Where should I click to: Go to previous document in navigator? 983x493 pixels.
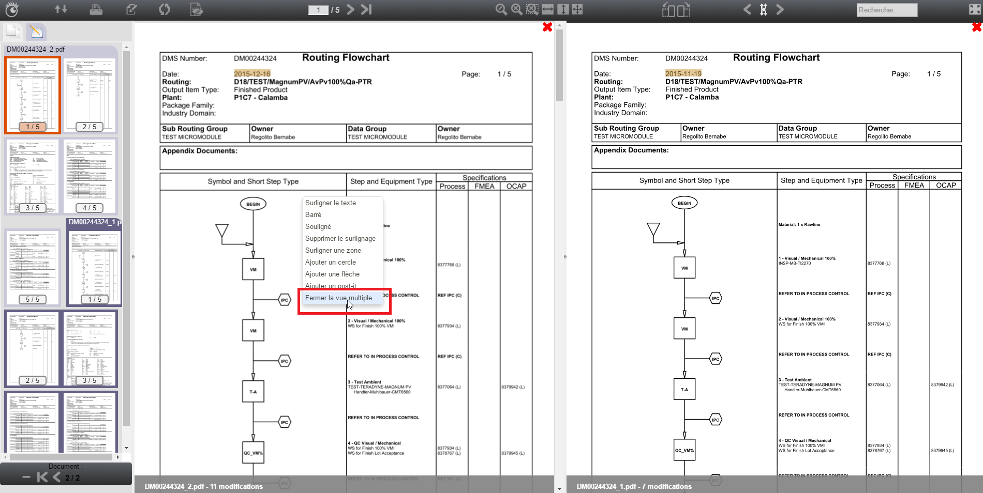click(56, 477)
